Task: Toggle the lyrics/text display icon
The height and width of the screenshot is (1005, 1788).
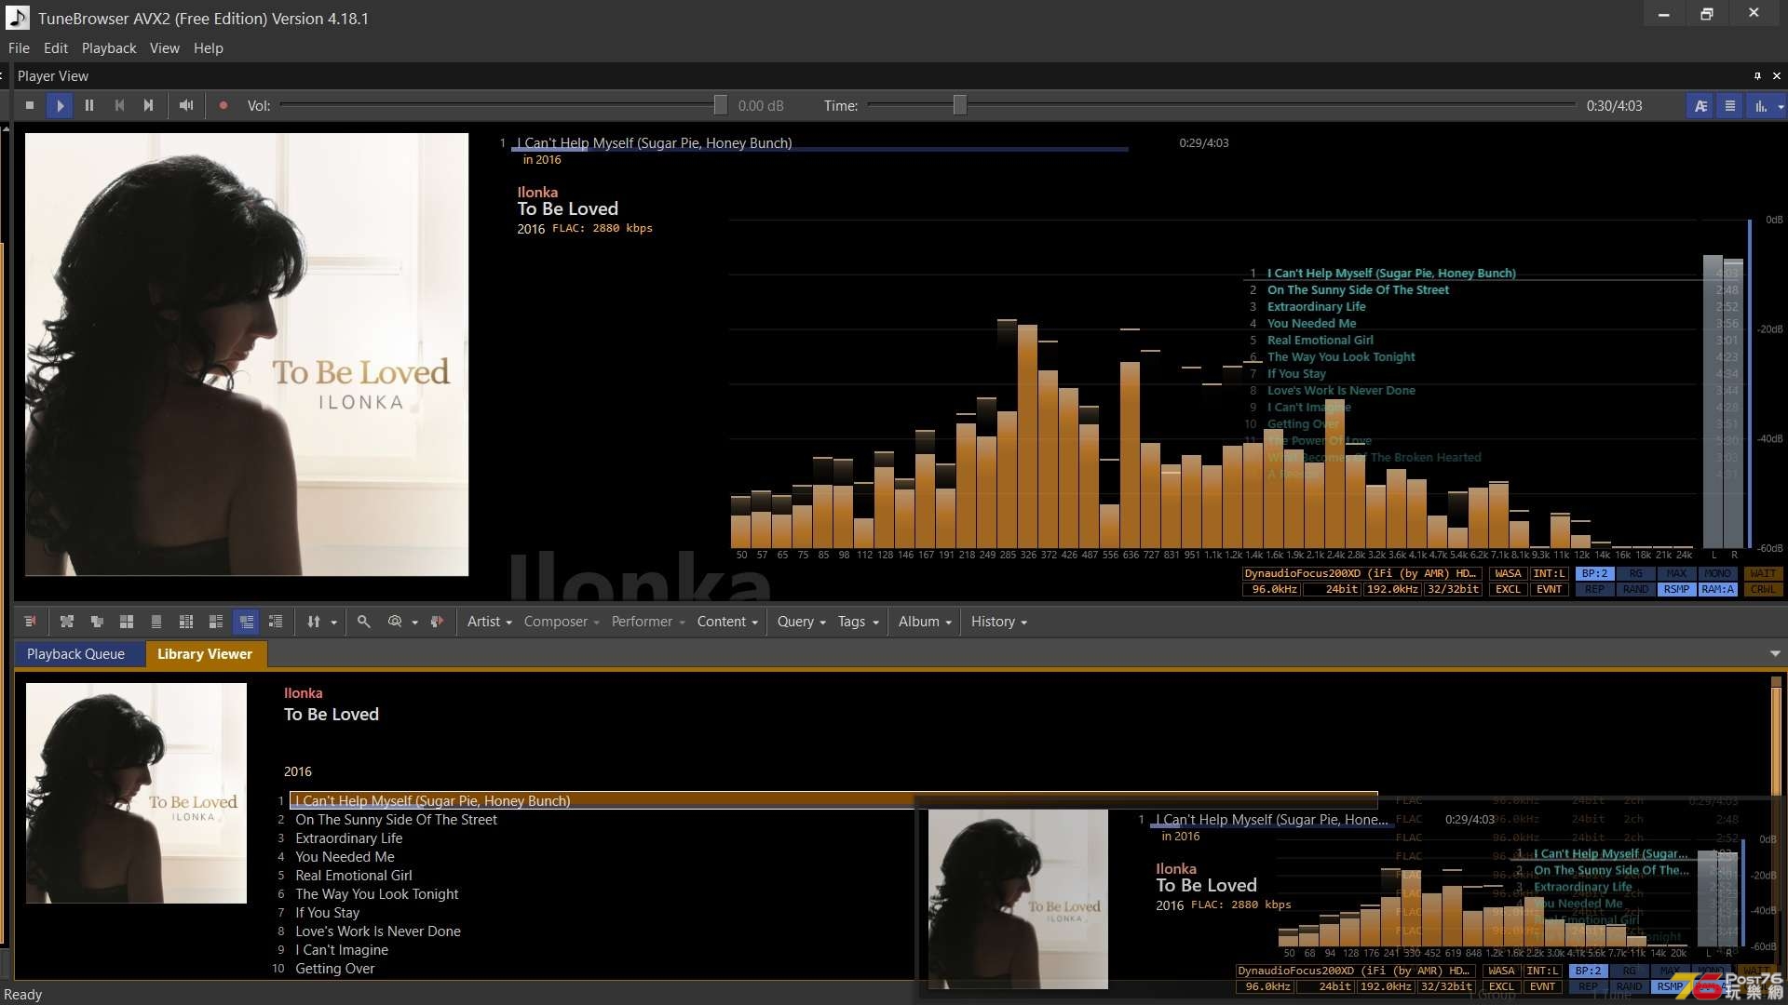Action: click(x=1700, y=106)
